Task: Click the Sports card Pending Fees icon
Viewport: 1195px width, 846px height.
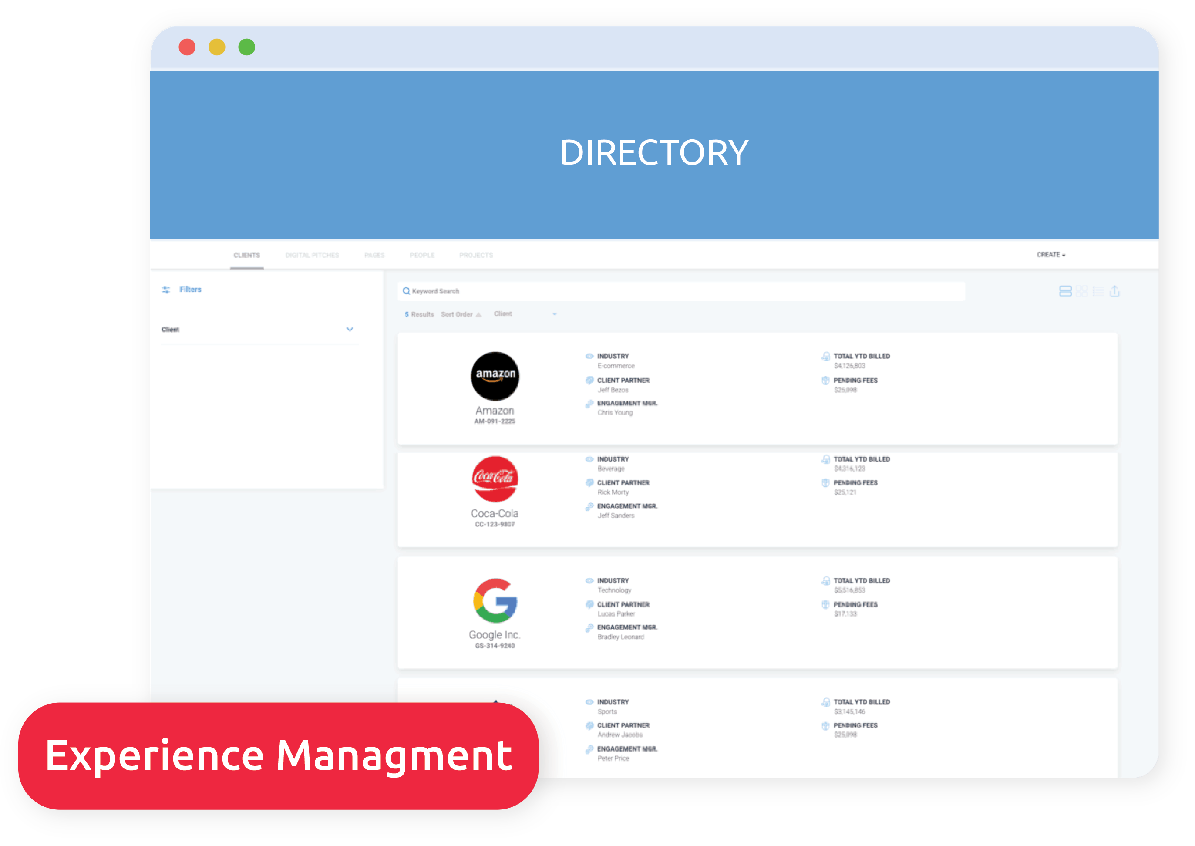Action: tap(825, 725)
